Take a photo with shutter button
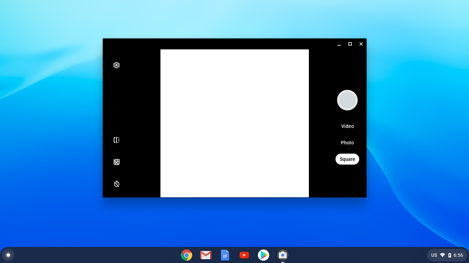The image size is (469, 263). pyautogui.click(x=347, y=100)
